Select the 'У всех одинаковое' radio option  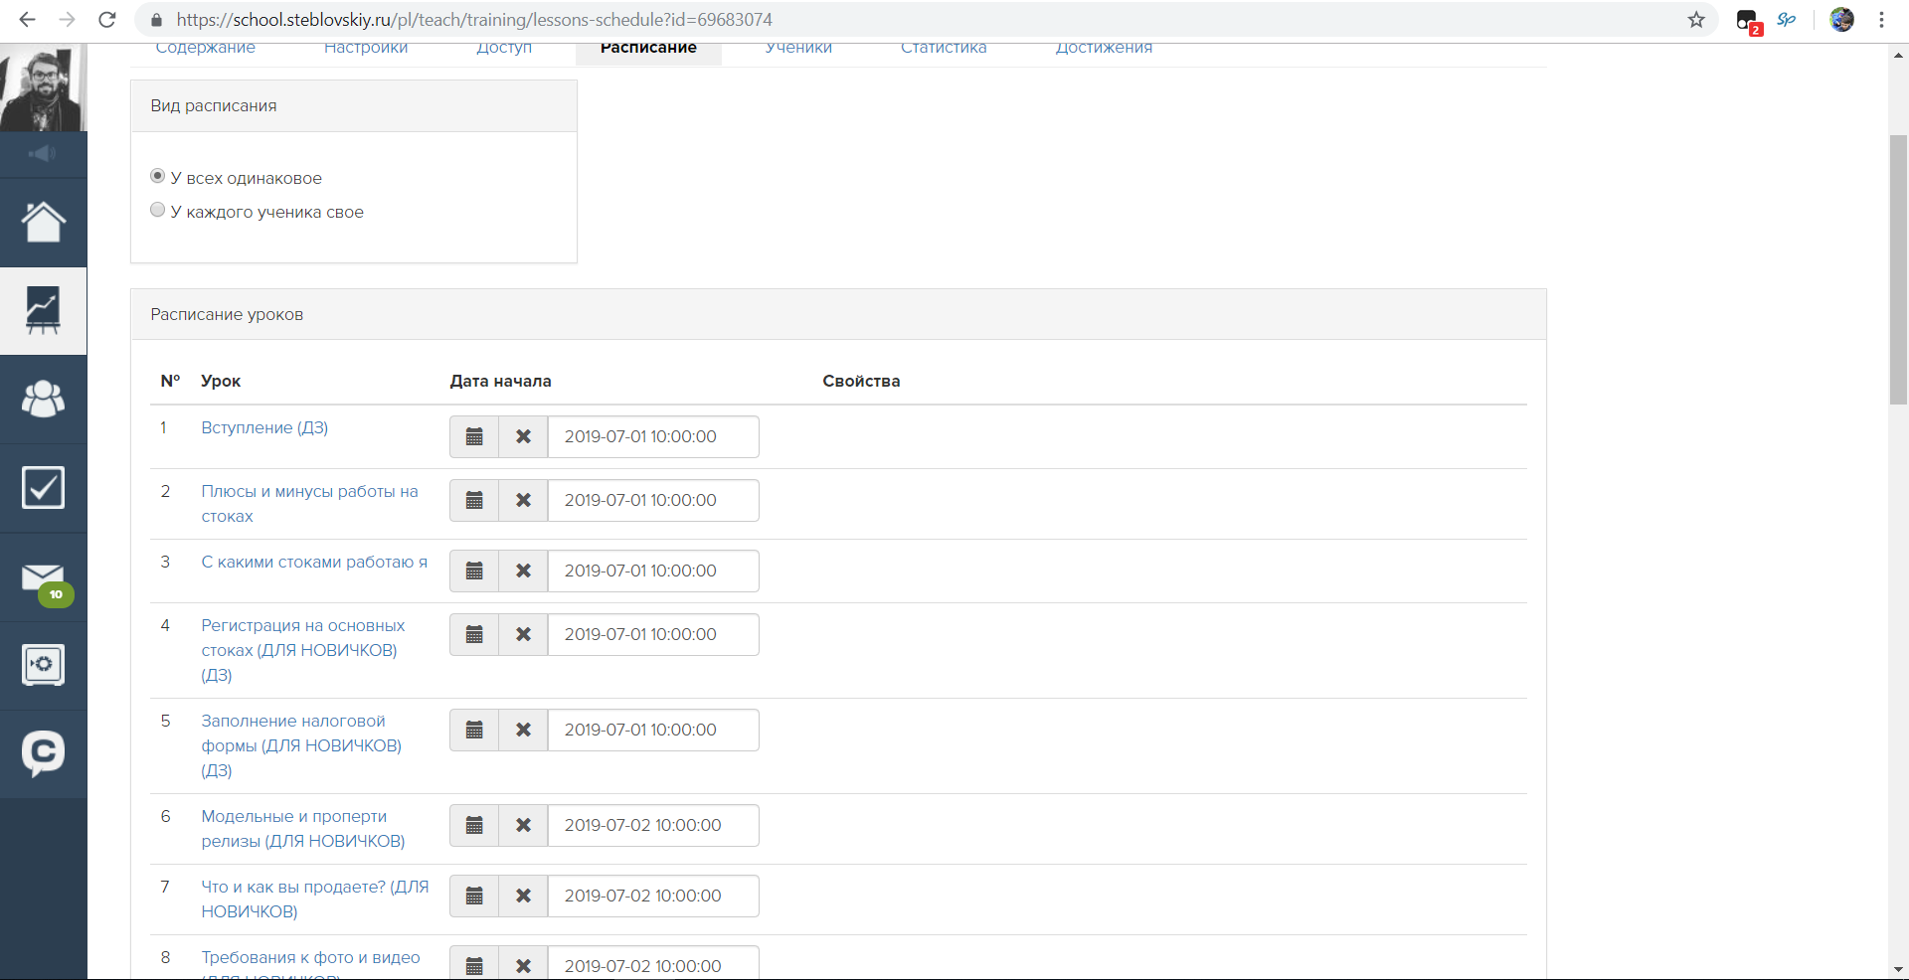tap(157, 177)
